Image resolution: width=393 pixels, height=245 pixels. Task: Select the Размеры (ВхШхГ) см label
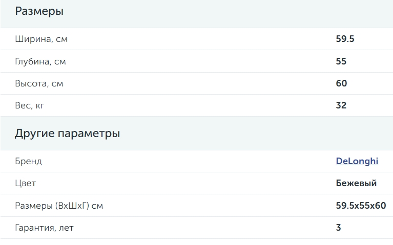59,206
